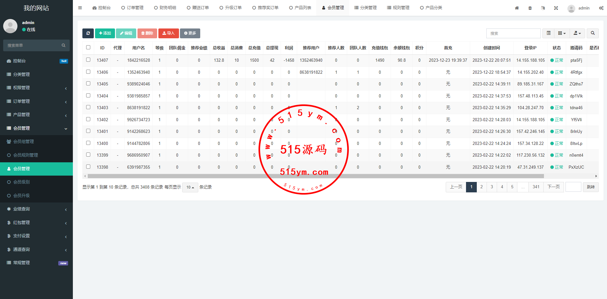607x299 pixels.
Task: Click the language translate icon
Action: (543, 8)
